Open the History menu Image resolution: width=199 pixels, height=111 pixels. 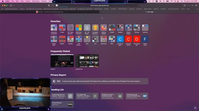click(28, 1)
